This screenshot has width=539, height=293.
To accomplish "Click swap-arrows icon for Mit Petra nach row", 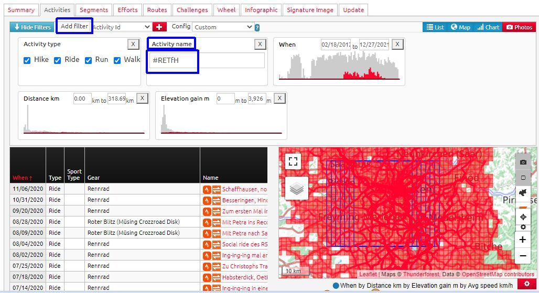I will point(216,233).
